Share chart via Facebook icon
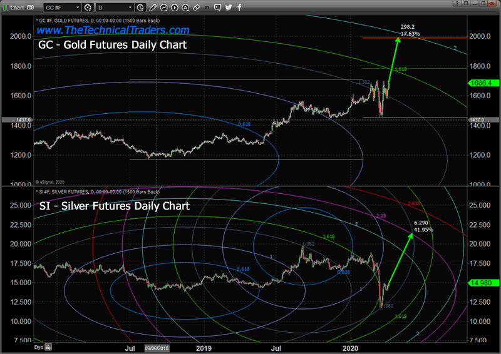This screenshot has width=501, height=354. point(239,8)
